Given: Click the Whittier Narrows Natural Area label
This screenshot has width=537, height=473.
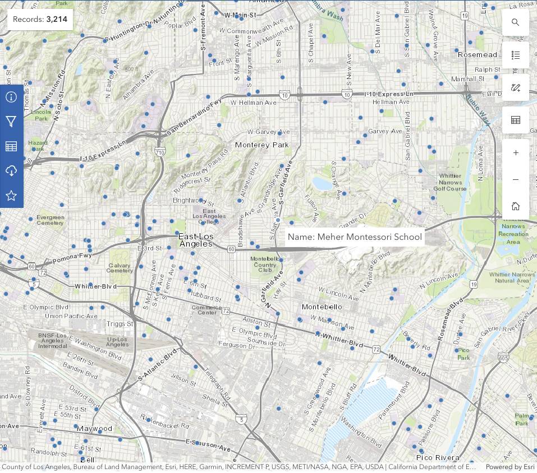Looking at the screenshot, I should tap(512, 278).
